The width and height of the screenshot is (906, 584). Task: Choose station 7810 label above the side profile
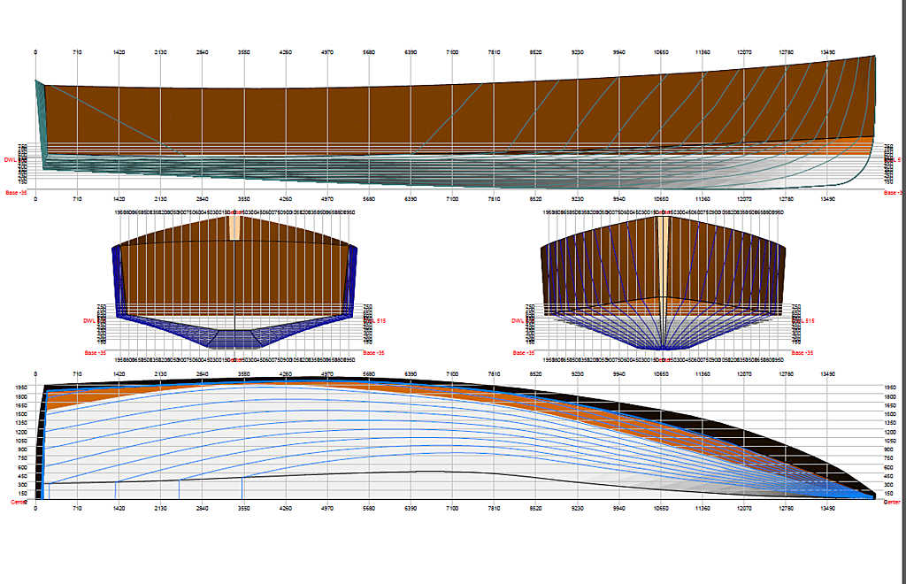click(x=494, y=52)
